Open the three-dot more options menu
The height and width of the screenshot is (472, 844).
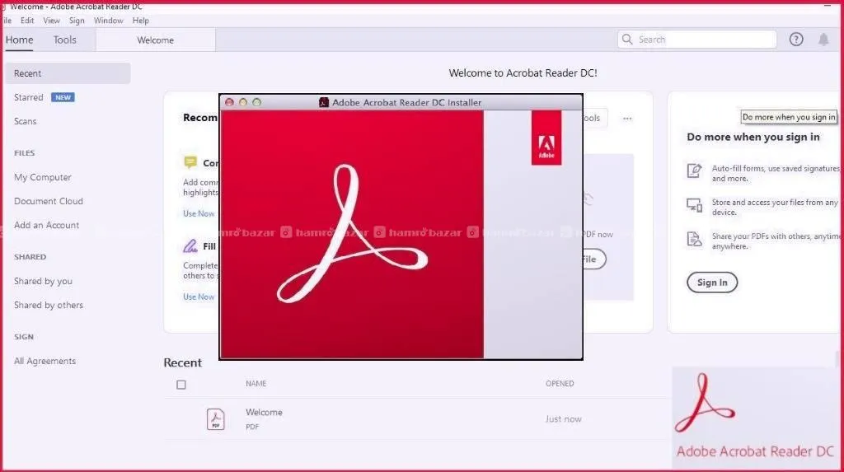point(627,119)
